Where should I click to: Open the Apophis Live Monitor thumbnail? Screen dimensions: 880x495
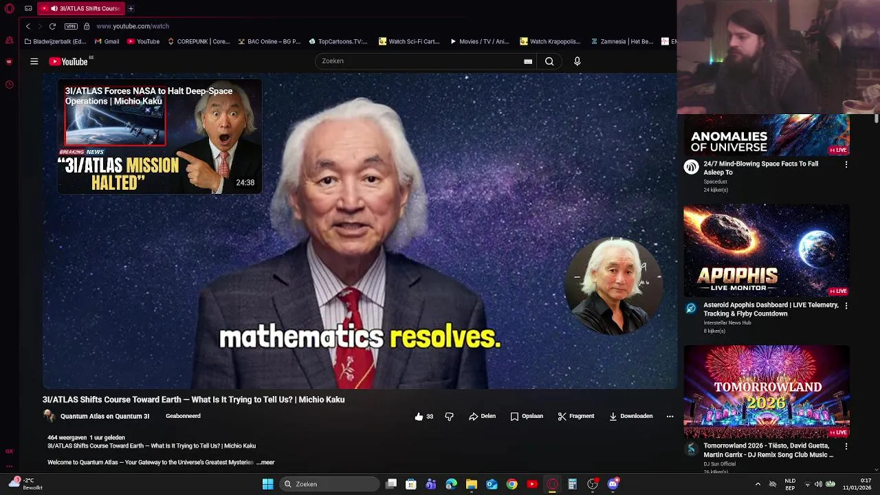767,251
